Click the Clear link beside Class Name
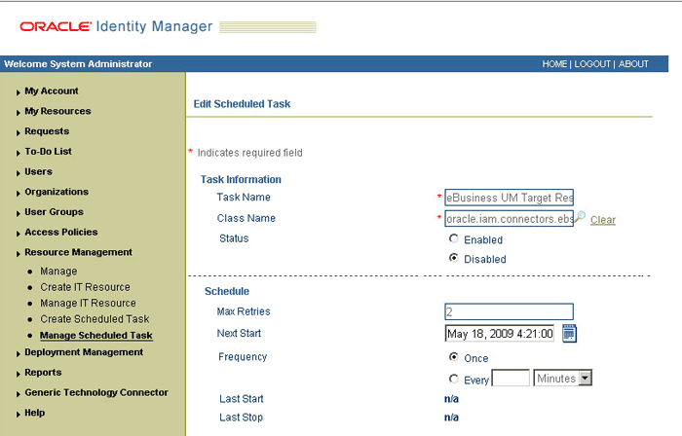 603,220
